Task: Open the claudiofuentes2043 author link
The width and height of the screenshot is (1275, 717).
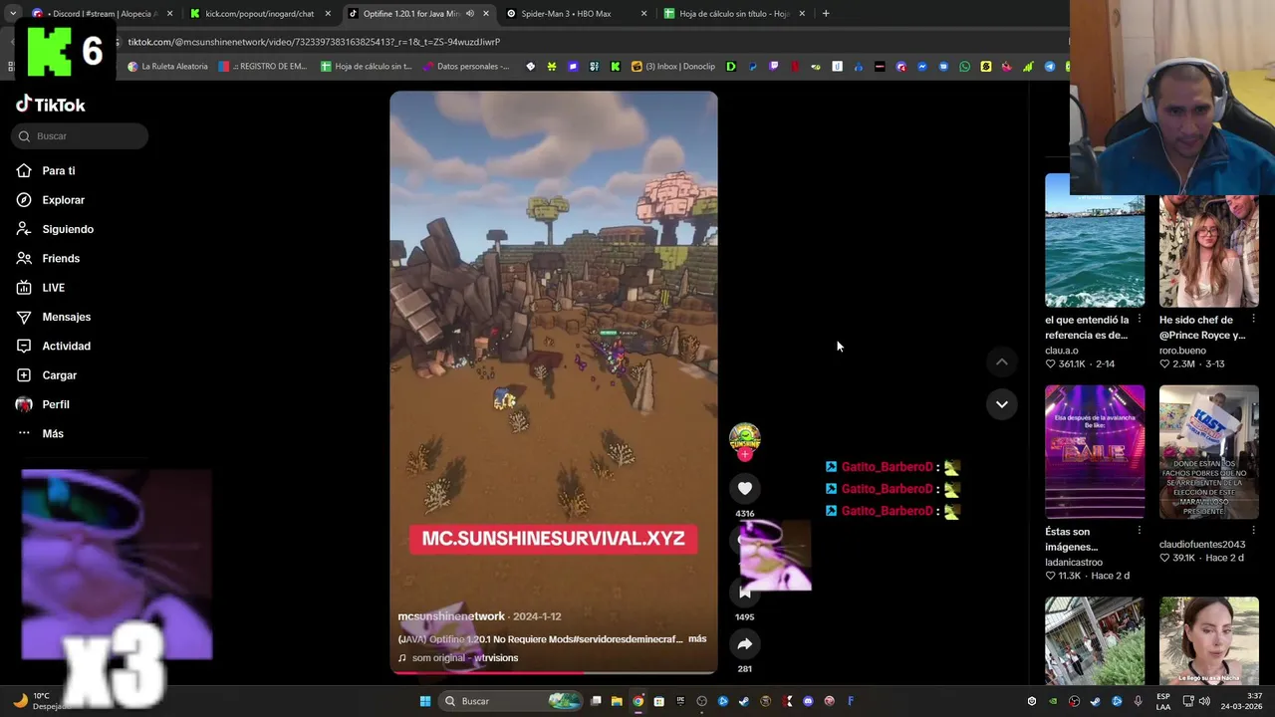Action: (1202, 545)
